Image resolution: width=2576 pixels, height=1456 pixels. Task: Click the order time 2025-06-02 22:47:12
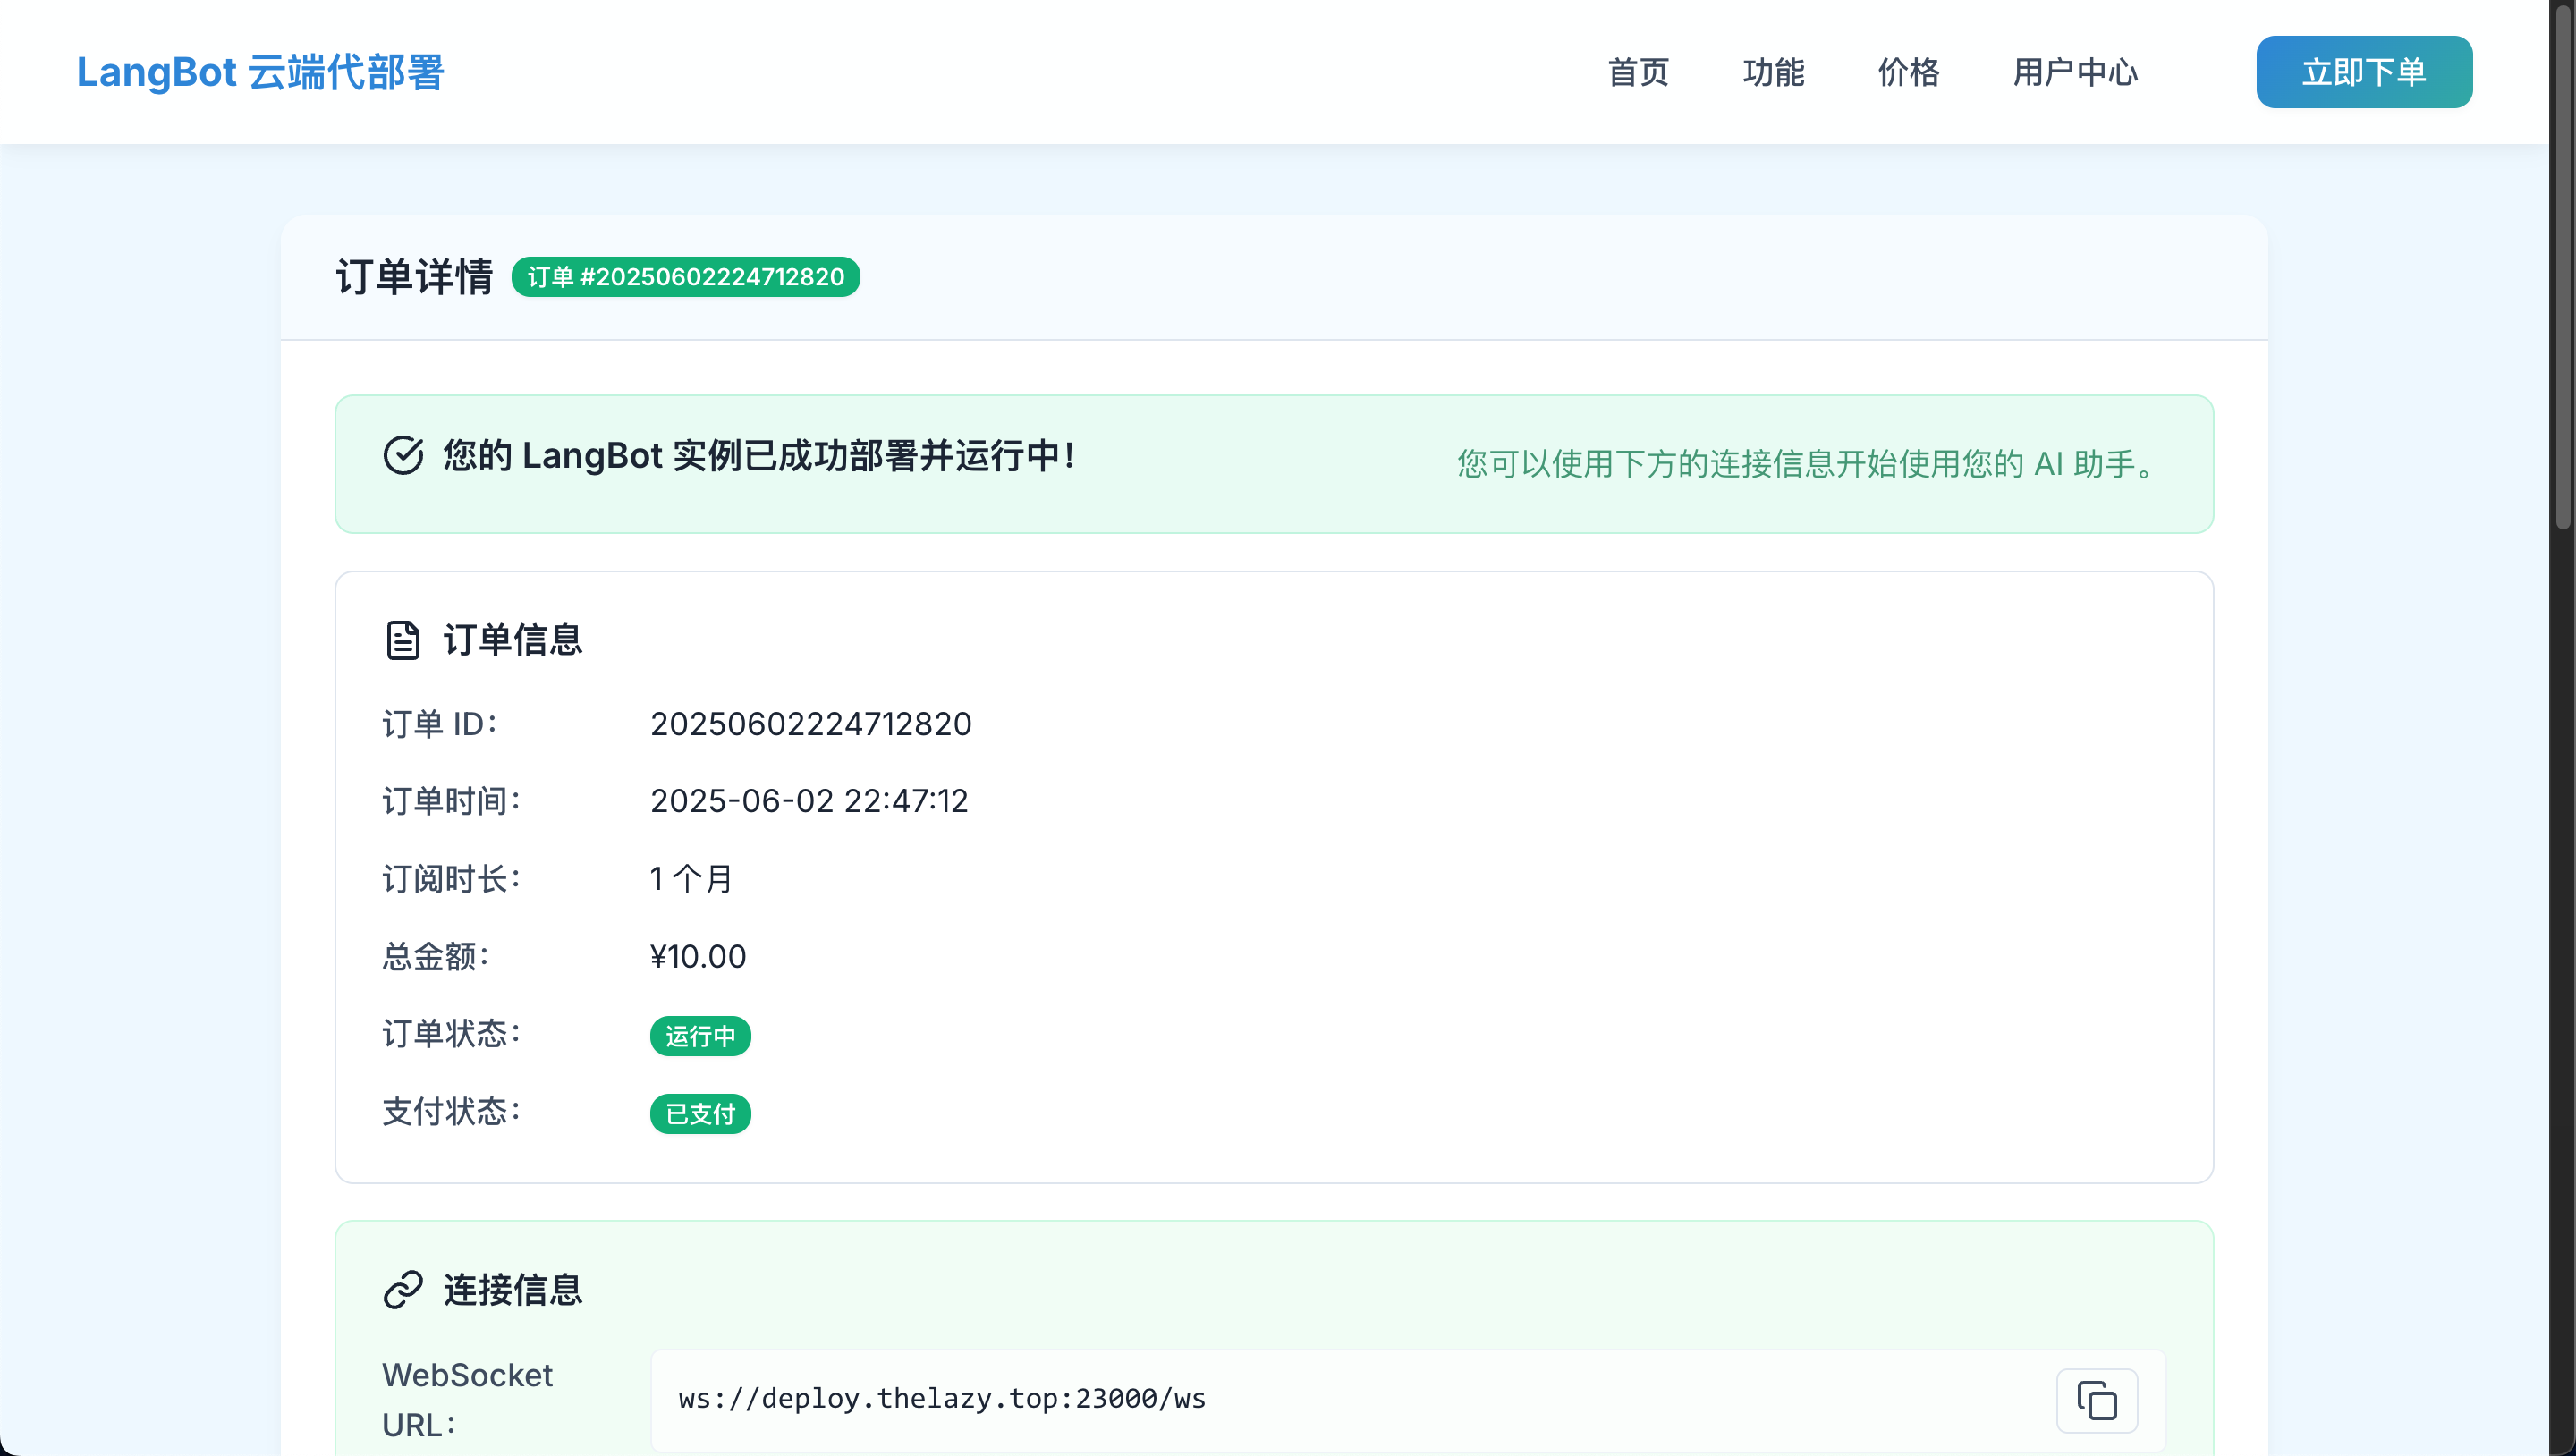point(809,801)
